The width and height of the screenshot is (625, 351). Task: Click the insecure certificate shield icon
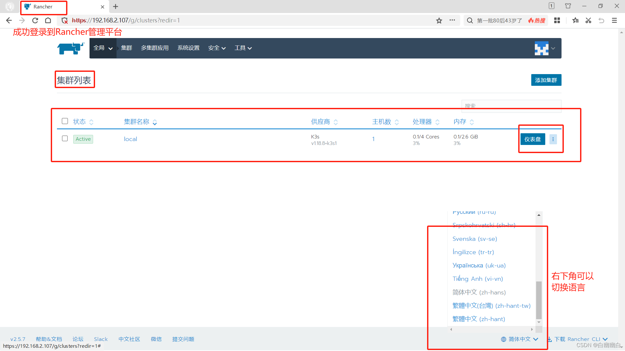(x=64, y=20)
